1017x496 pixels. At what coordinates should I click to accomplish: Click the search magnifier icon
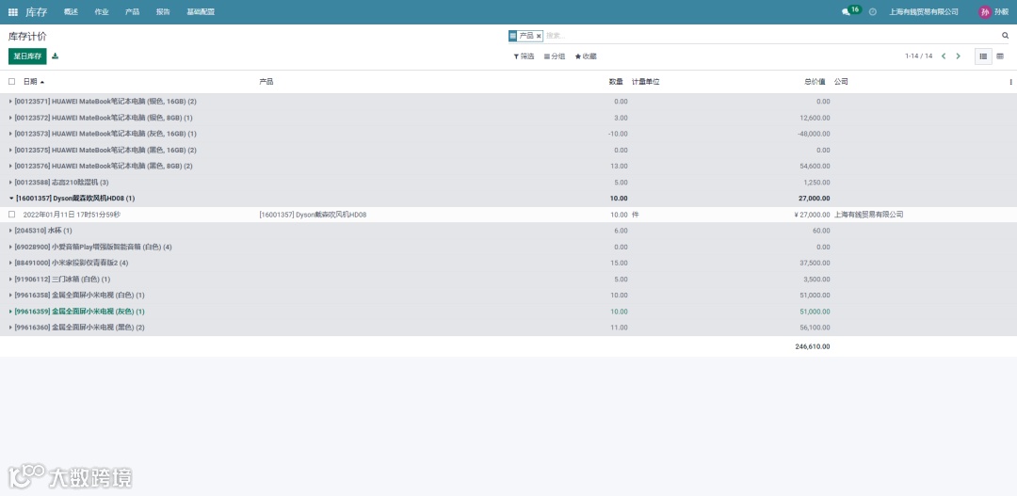(x=1006, y=36)
